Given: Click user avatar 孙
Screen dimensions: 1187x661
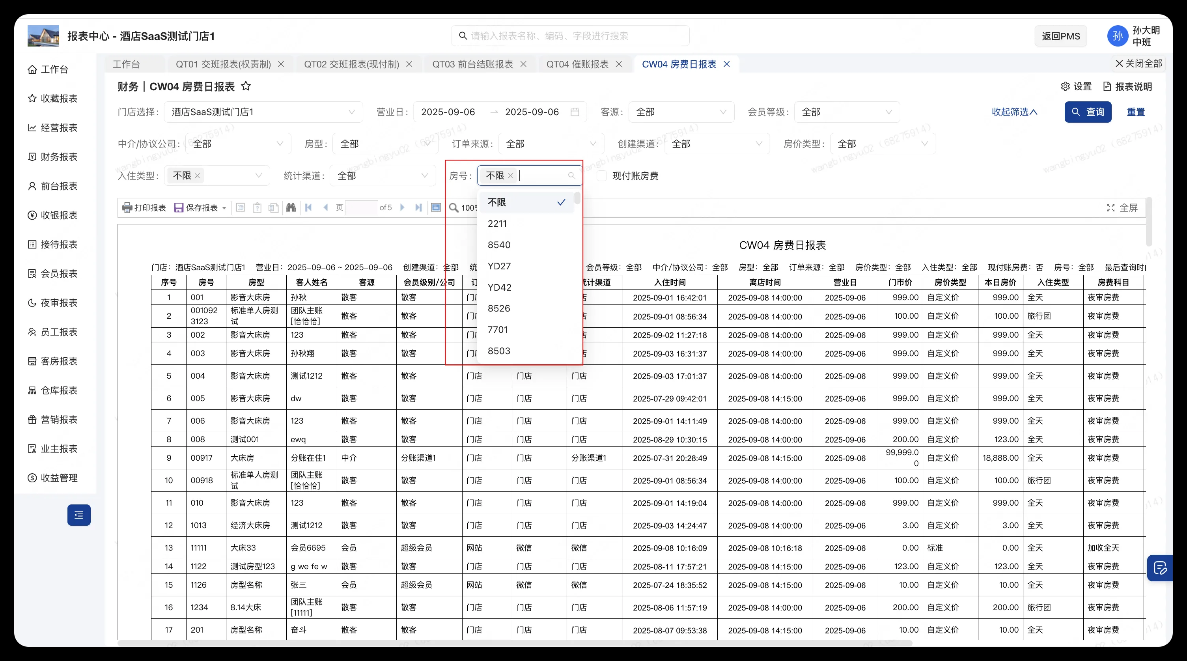Looking at the screenshot, I should [x=1118, y=36].
